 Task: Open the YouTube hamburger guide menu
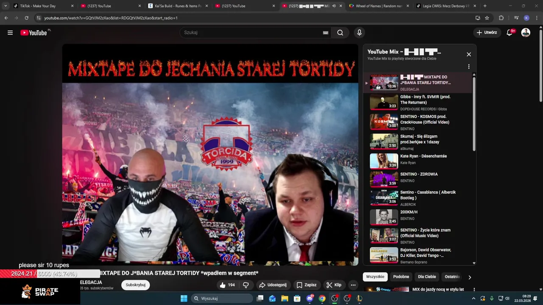(10, 33)
